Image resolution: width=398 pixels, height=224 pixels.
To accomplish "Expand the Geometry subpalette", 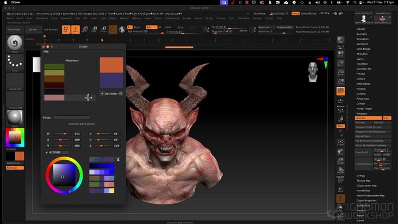I will (x=362, y=34).
